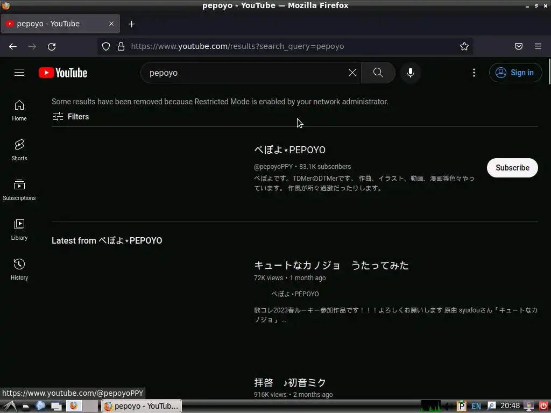Bookmark this page with star icon

click(x=464, y=46)
